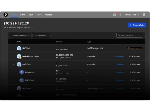Click Withdraw for Main Bitcoin Wallet
This screenshot has height=112, width=150.
[x=135, y=56]
